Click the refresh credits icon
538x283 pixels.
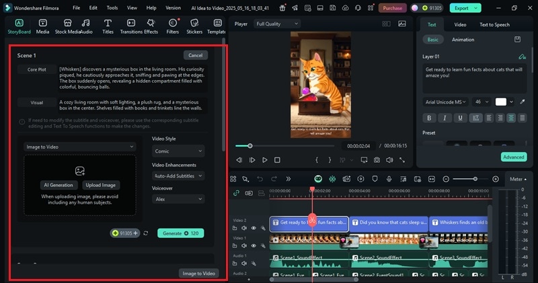(x=146, y=233)
